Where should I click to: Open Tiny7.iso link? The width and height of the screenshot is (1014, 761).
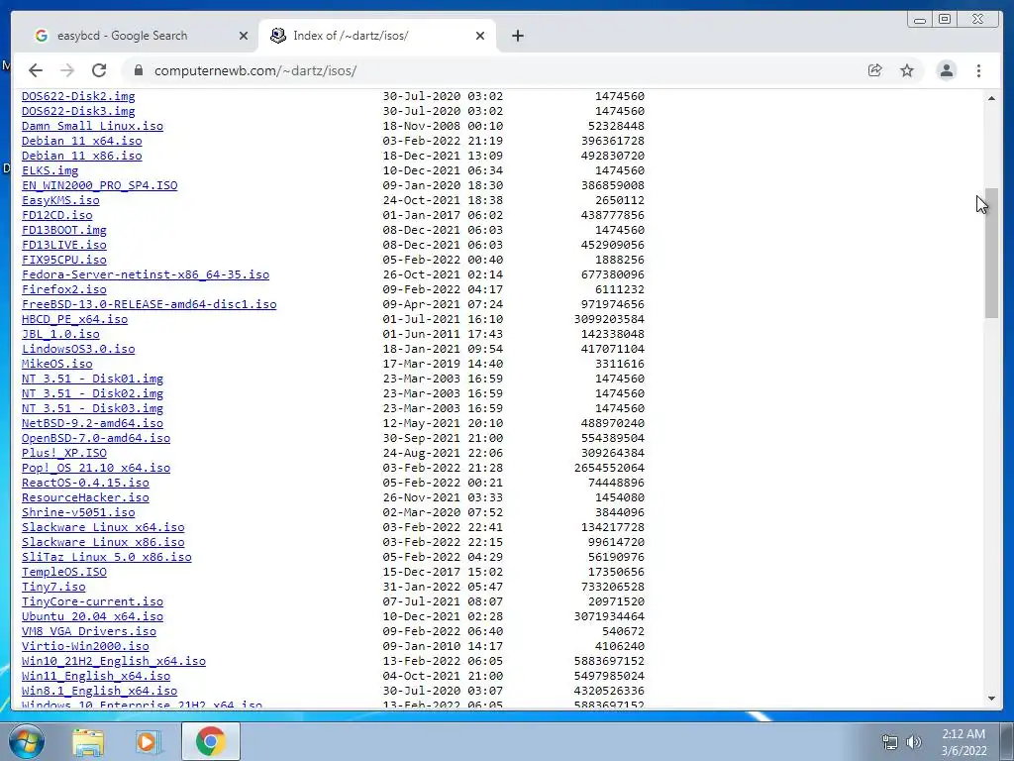53,588
